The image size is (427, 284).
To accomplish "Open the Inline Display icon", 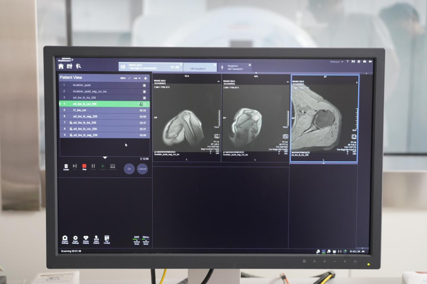I will point(96,240).
